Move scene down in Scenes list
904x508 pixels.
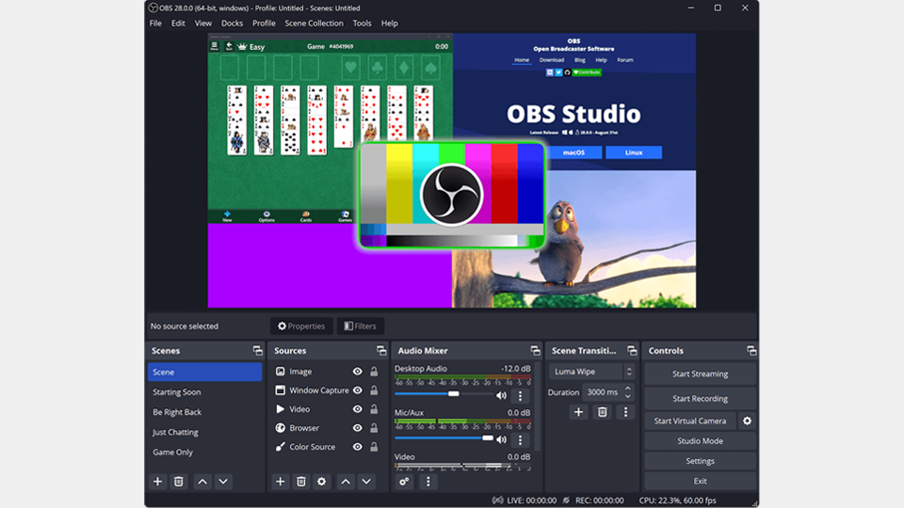pyautogui.click(x=223, y=482)
